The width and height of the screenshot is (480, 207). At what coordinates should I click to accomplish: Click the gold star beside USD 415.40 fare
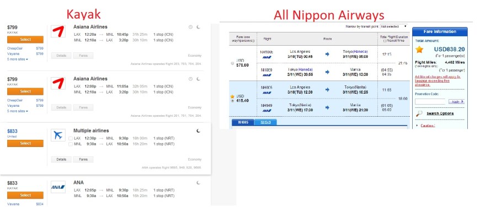coord(232,96)
